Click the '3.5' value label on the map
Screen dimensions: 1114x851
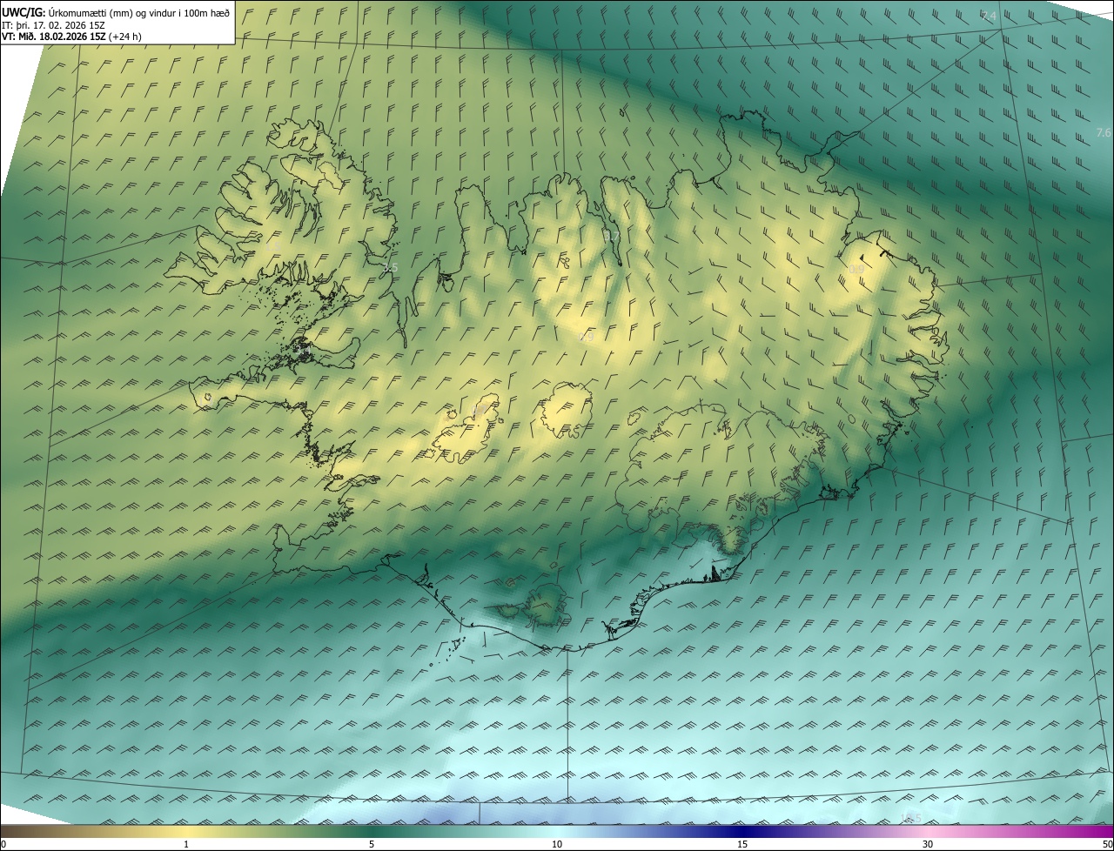coord(390,267)
